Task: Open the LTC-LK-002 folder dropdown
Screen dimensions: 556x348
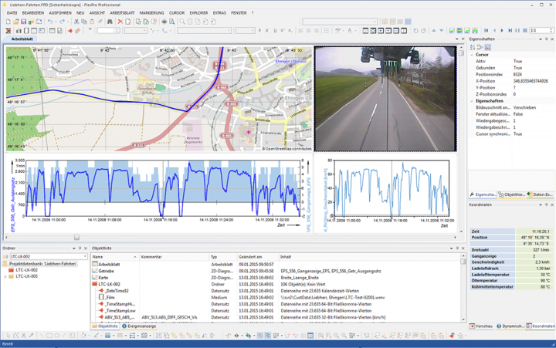Action: click(85, 256)
